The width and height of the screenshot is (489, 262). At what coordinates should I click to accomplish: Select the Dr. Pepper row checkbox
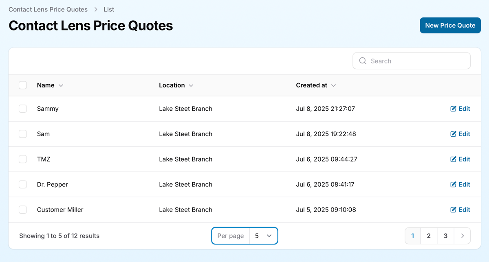click(x=23, y=184)
